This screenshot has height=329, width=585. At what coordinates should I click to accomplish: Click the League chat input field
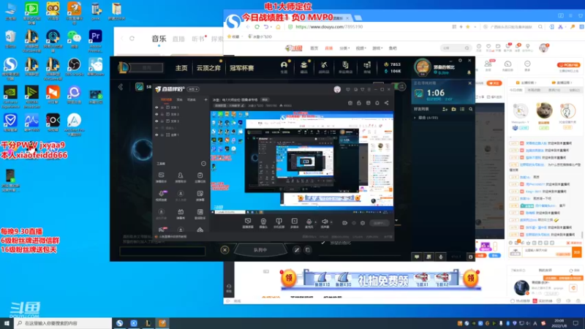162,251
